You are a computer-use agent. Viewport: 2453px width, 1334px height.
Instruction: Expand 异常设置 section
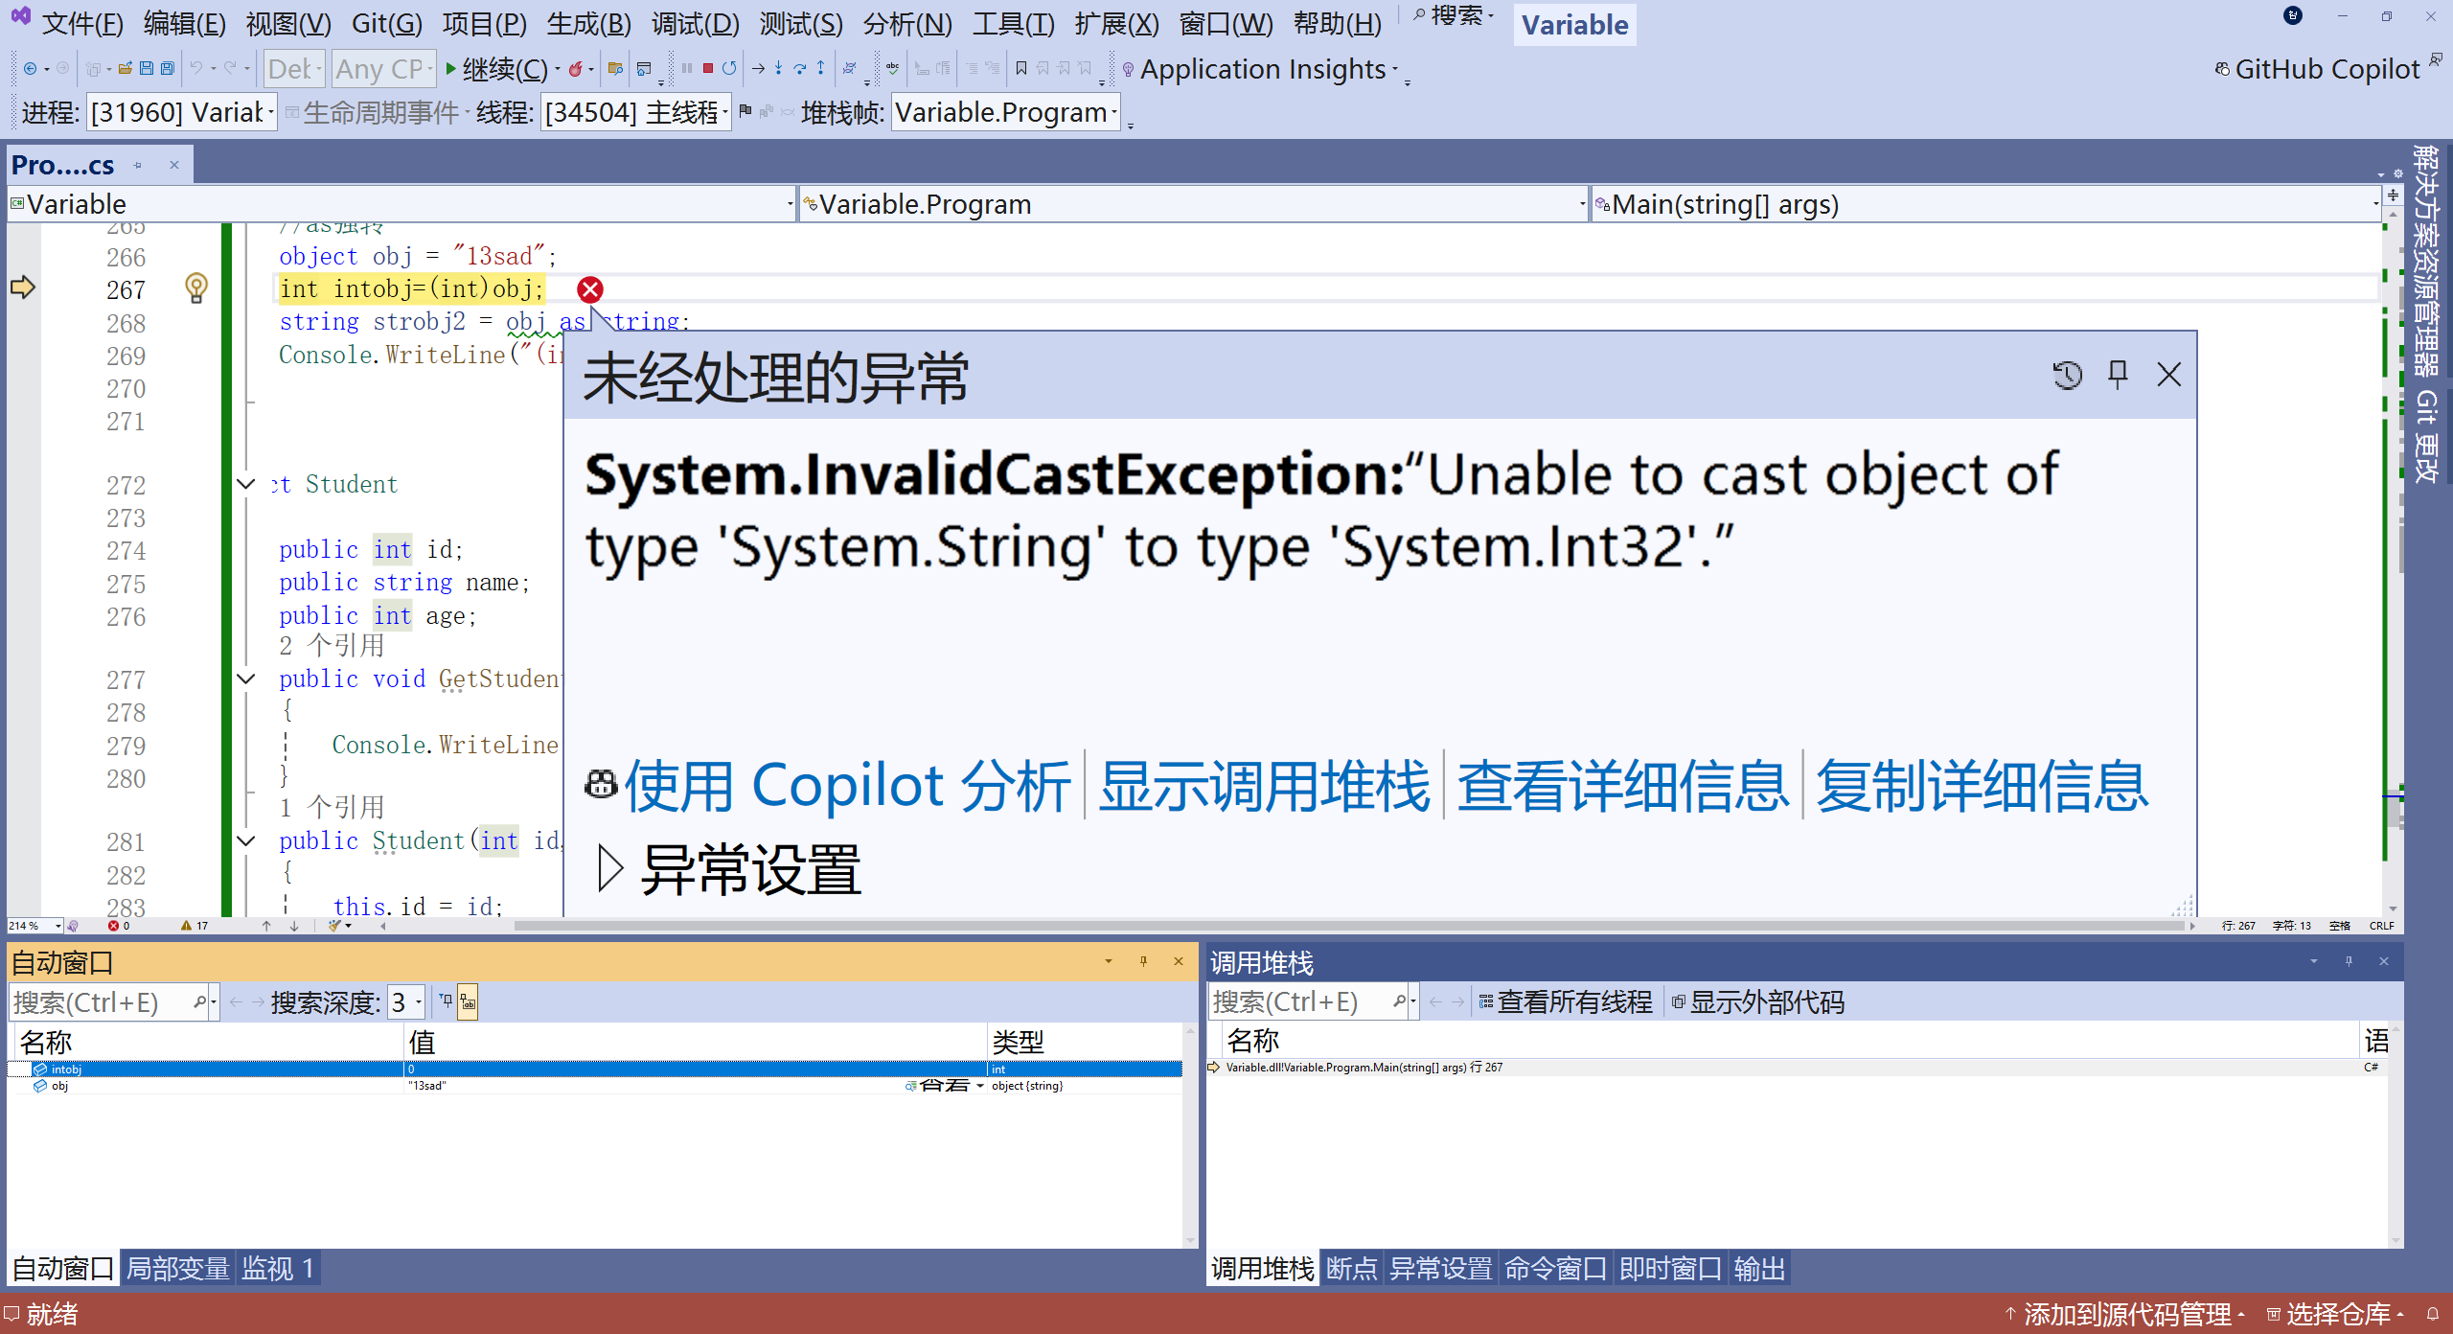point(609,868)
